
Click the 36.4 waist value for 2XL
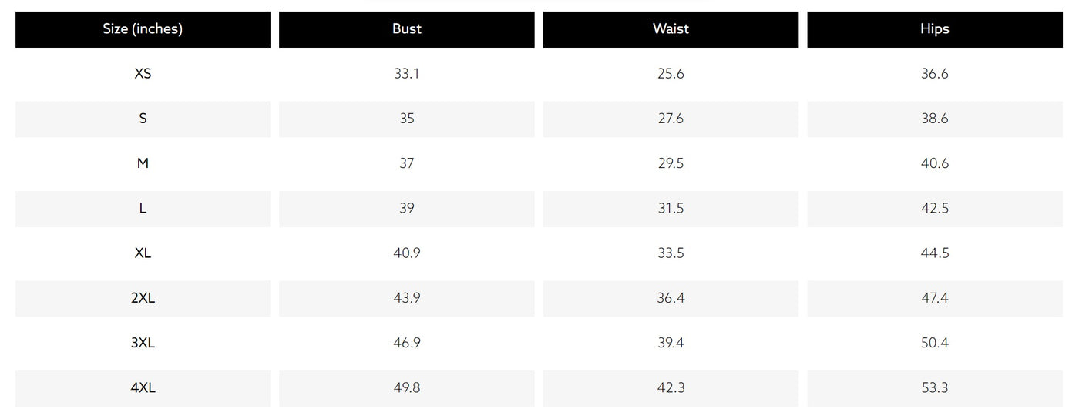coord(671,298)
